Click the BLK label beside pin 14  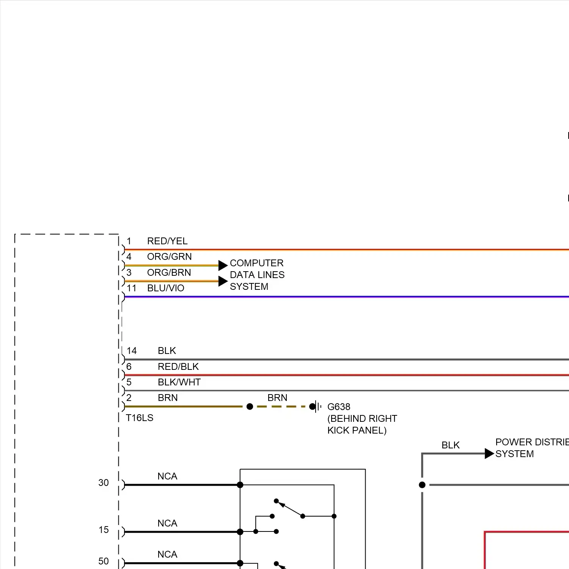tap(167, 351)
